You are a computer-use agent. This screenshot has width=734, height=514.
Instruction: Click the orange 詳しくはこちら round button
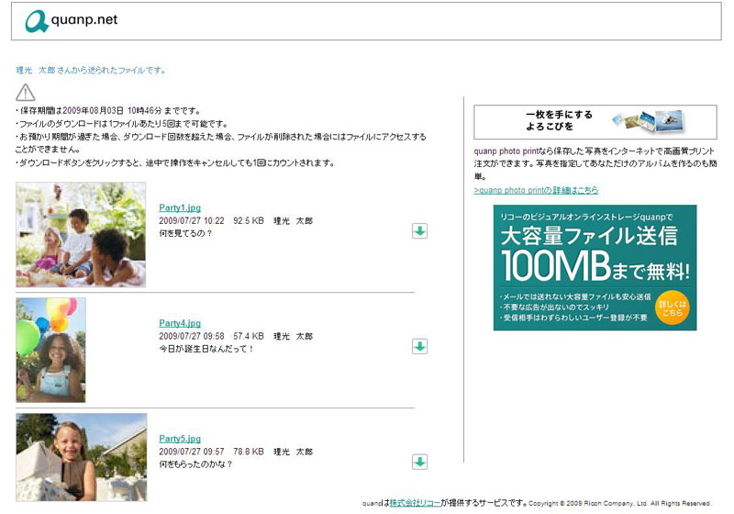click(673, 307)
